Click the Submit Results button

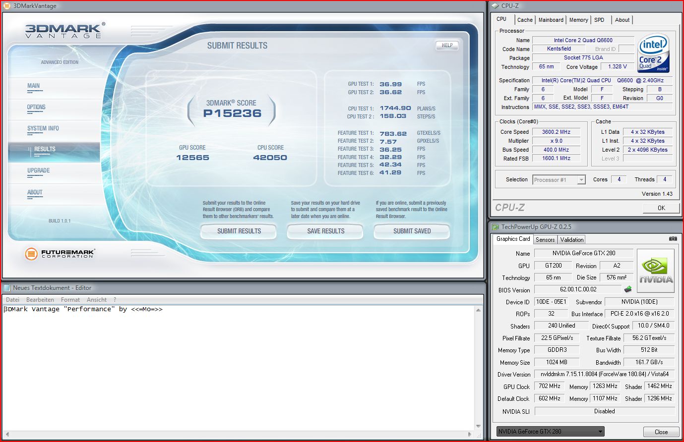coord(239,231)
